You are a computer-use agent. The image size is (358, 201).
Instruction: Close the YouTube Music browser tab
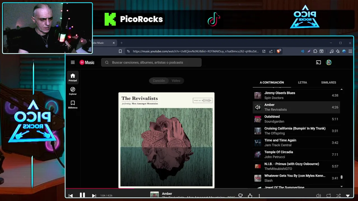click(114, 43)
